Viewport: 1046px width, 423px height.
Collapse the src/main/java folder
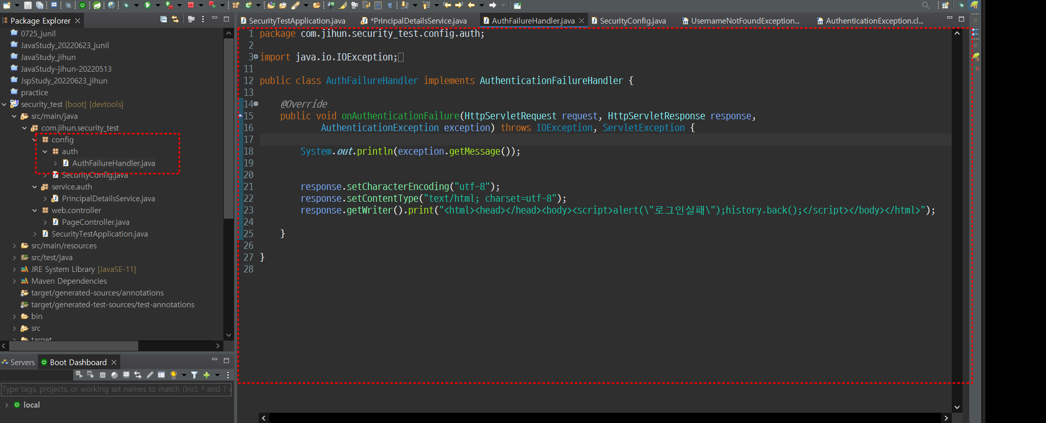coord(14,116)
